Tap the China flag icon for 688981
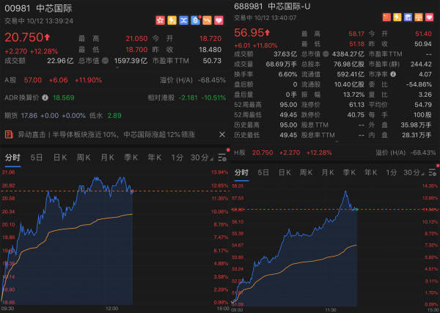Viewport: 440px width, 313px height. point(388,17)
